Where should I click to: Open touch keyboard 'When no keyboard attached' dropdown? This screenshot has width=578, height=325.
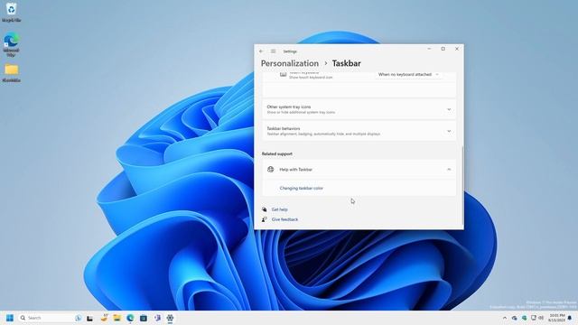[408, 74]
